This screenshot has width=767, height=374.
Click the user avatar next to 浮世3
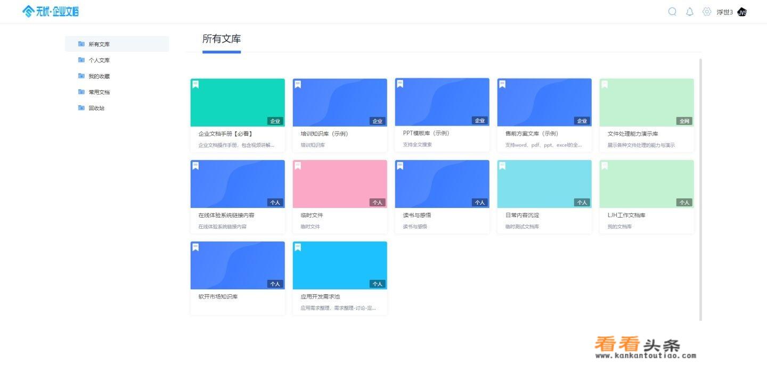(x=742, y=12)
